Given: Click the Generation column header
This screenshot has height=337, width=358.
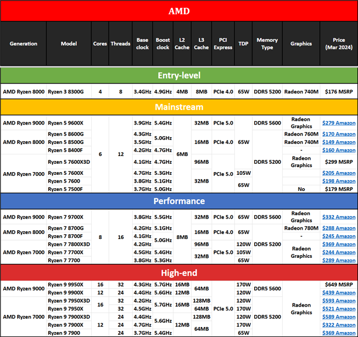Looking at the screenshot, I should point(23,44).
